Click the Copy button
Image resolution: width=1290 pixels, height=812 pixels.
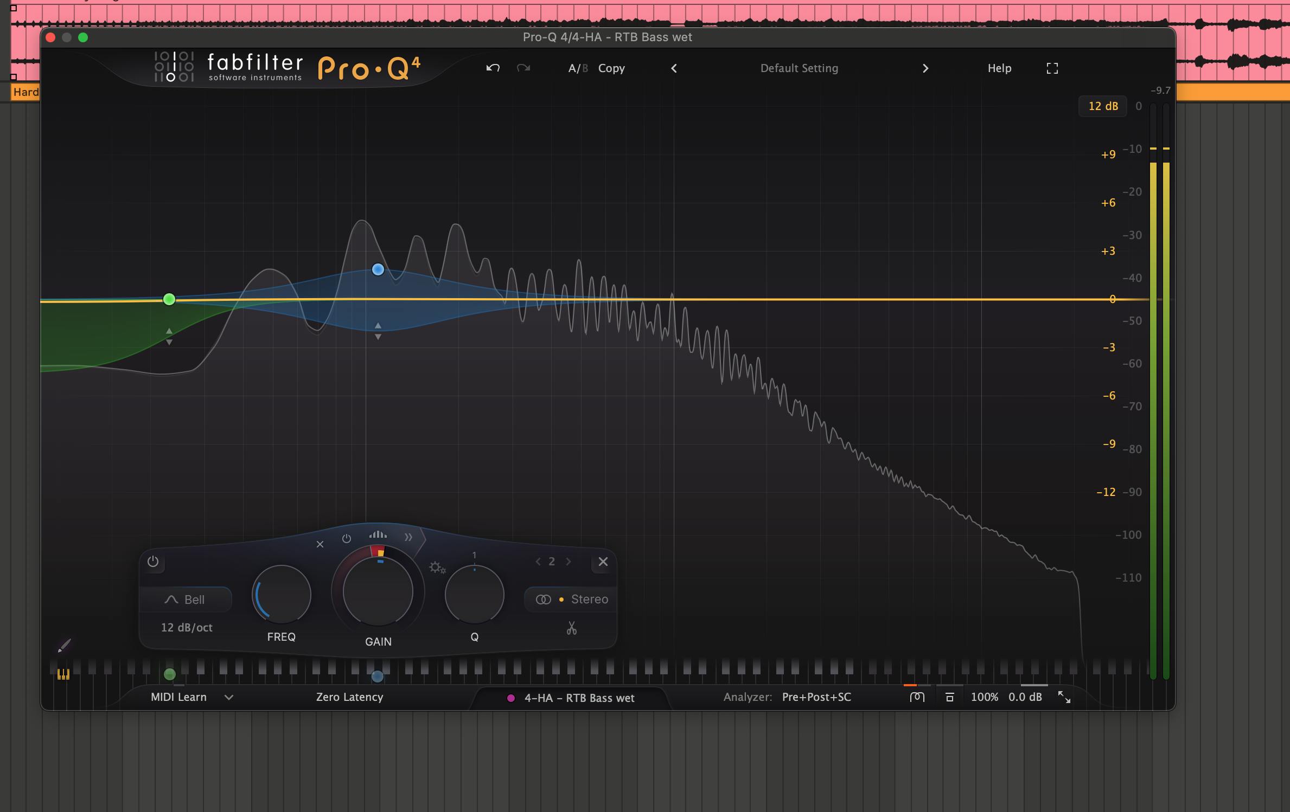(x=611, y=68)
